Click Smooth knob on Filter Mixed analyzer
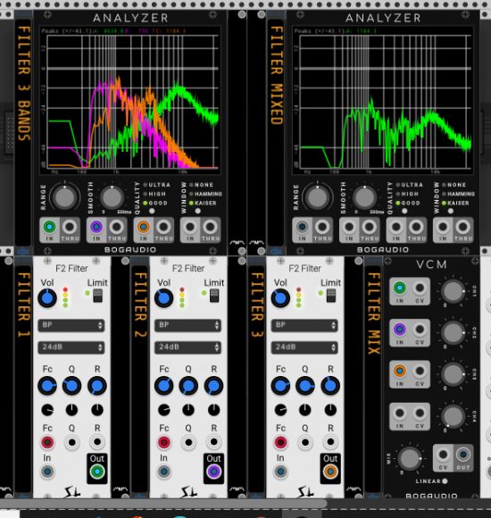Viewport: 491px width, 518px height. pyautogui.click(x=364, y=197)
